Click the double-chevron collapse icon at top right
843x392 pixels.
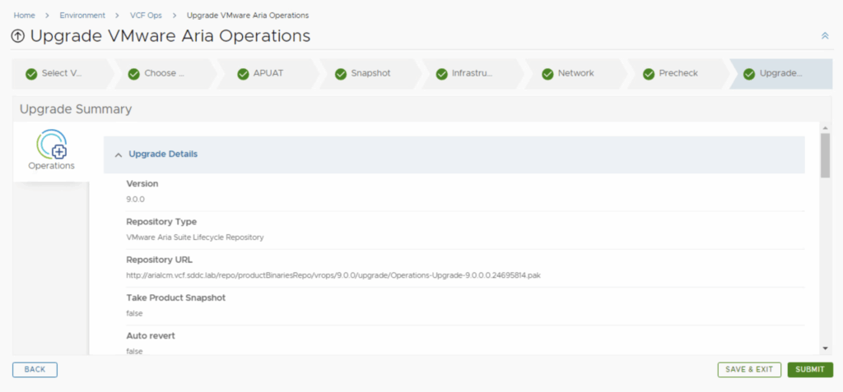click(825, 36)
